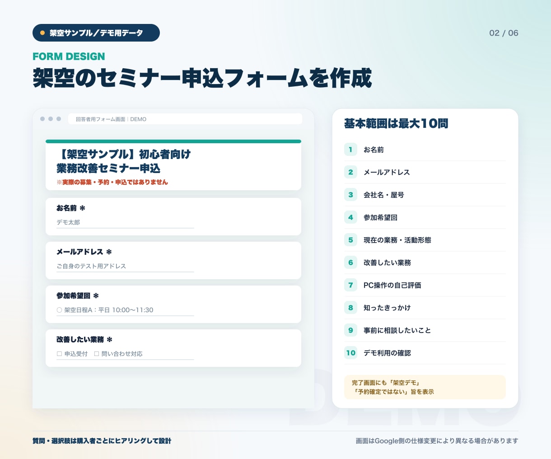Click the list item PC操作の自己評価
Viewport: 551px width, 459px height.
(x=392, y=285)
